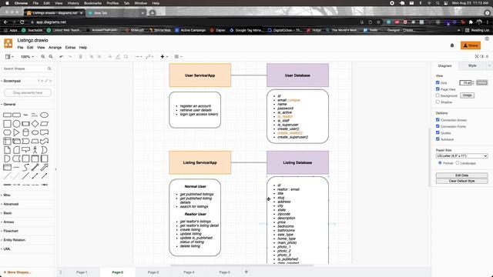Click the notifications bell icon
The width and height of the screenshot is (493, 277).
pyautogui.click(x=452, y=45)
